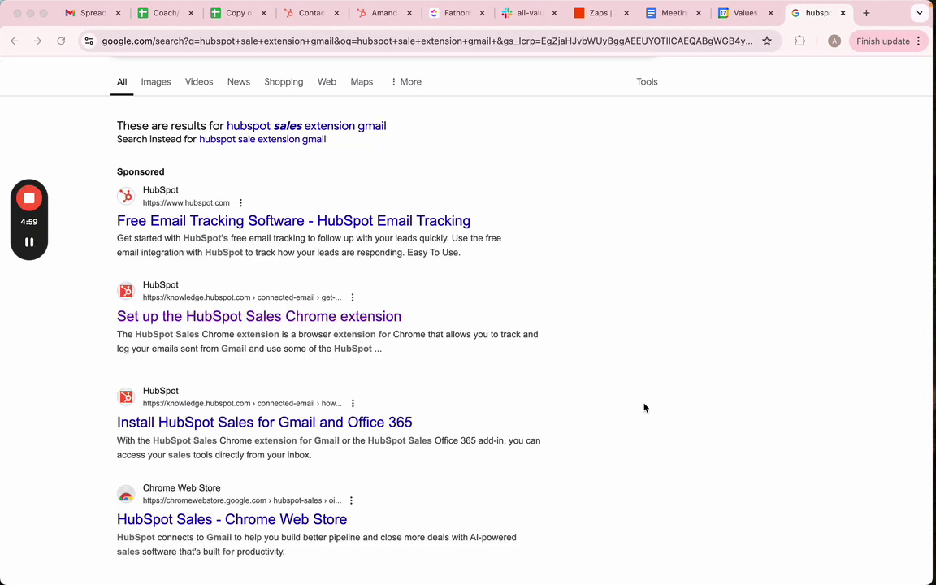The height and width of the screenshot is (585, 936).
Task: Click HubSpot favicon on Install result
Action: (x=126, y=397)
